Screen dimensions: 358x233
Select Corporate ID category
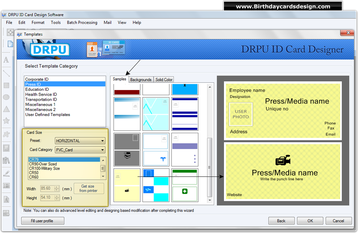[65, 79]
